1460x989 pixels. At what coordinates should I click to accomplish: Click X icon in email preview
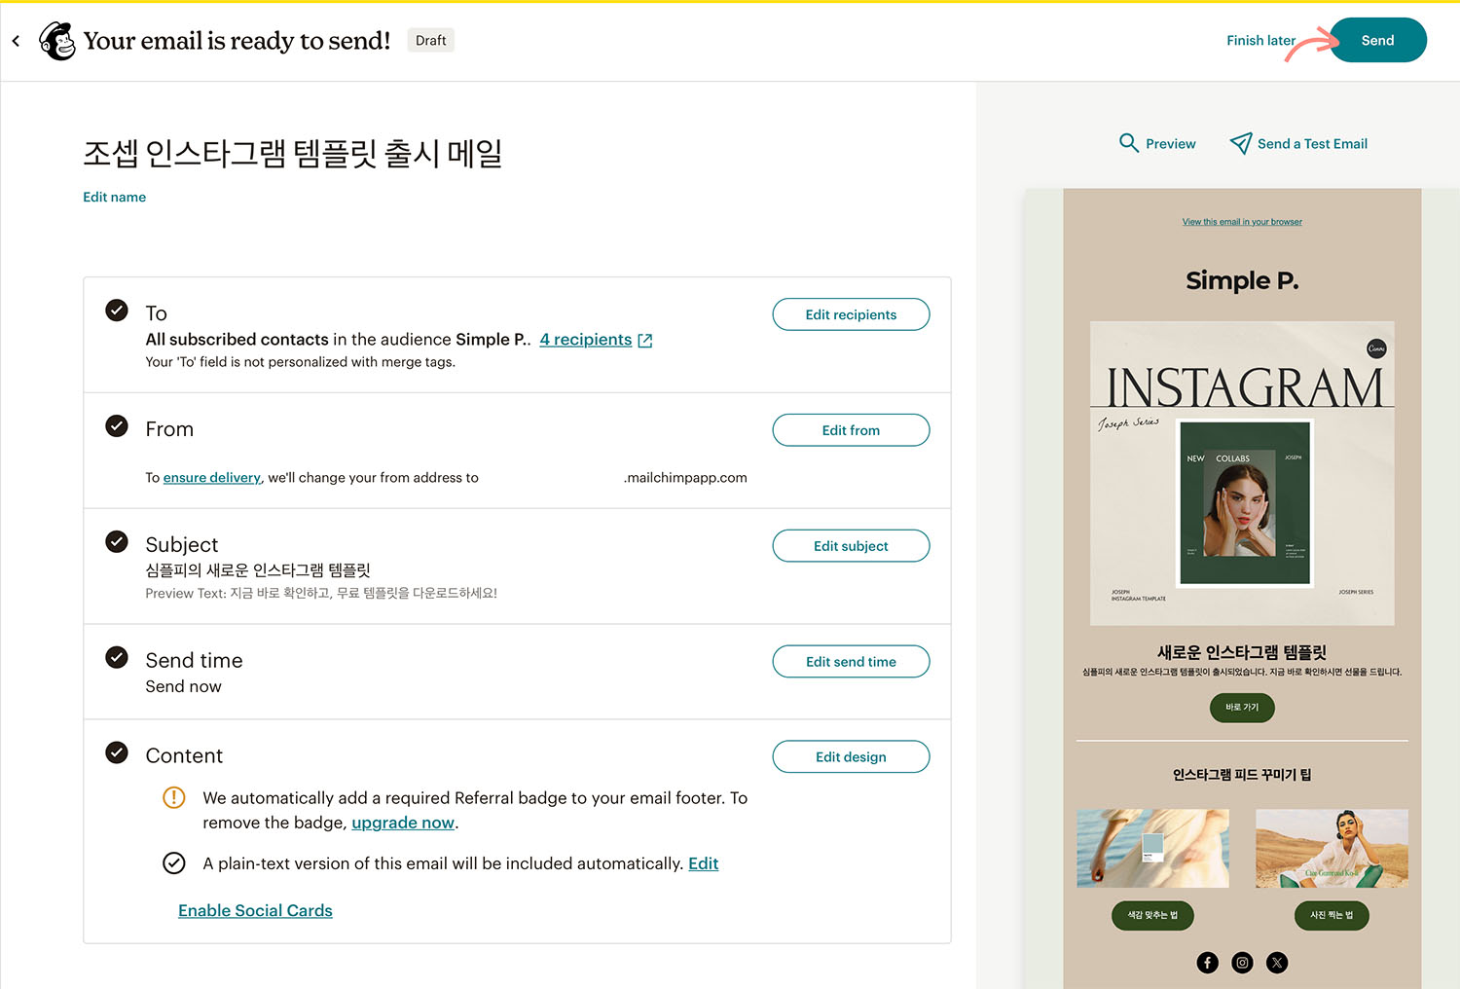(1277, 963)
